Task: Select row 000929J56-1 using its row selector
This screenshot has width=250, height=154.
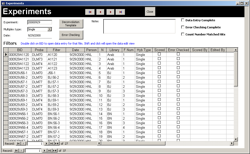Action: click(6, 73)
